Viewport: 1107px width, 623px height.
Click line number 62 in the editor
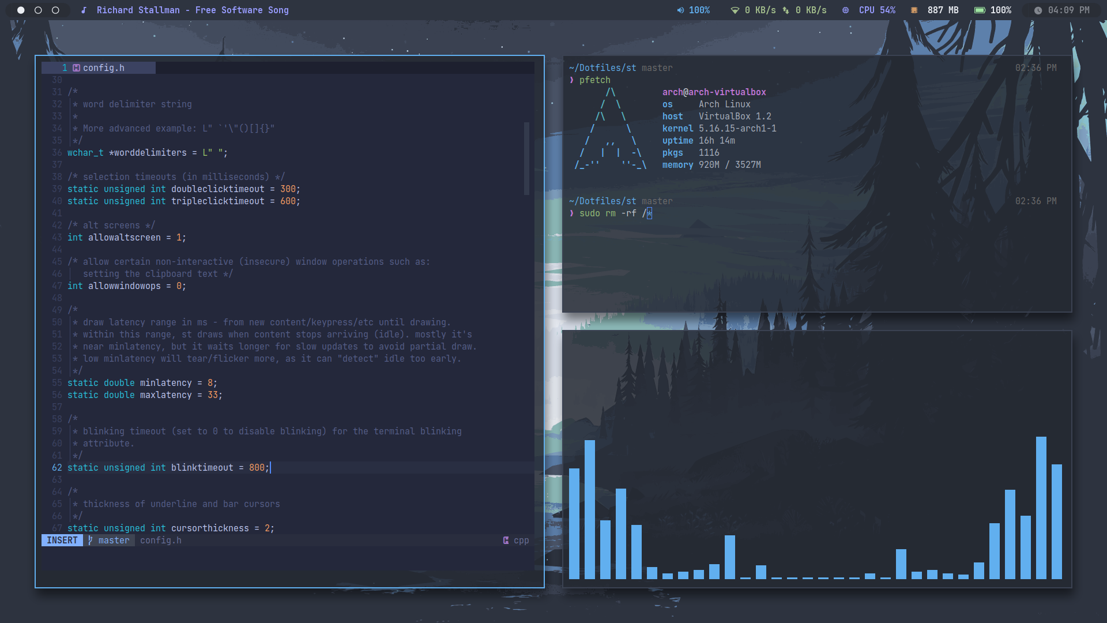pyautogui.click(x=57, y=467)
